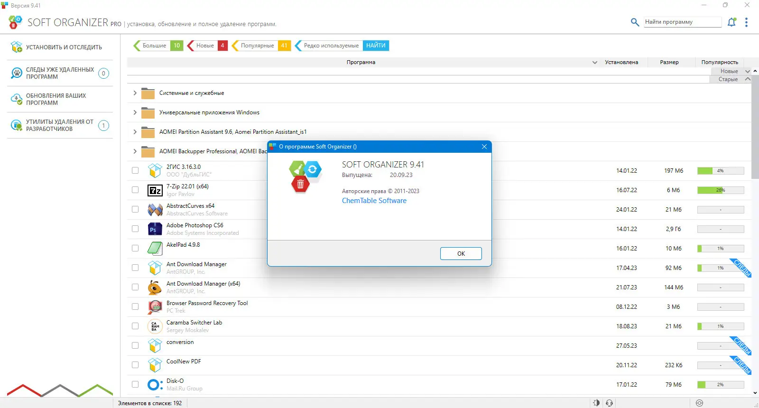The image size is (759, 408).
Task: Close the About Soft Organizer dialog
Action: pos(484,147)
